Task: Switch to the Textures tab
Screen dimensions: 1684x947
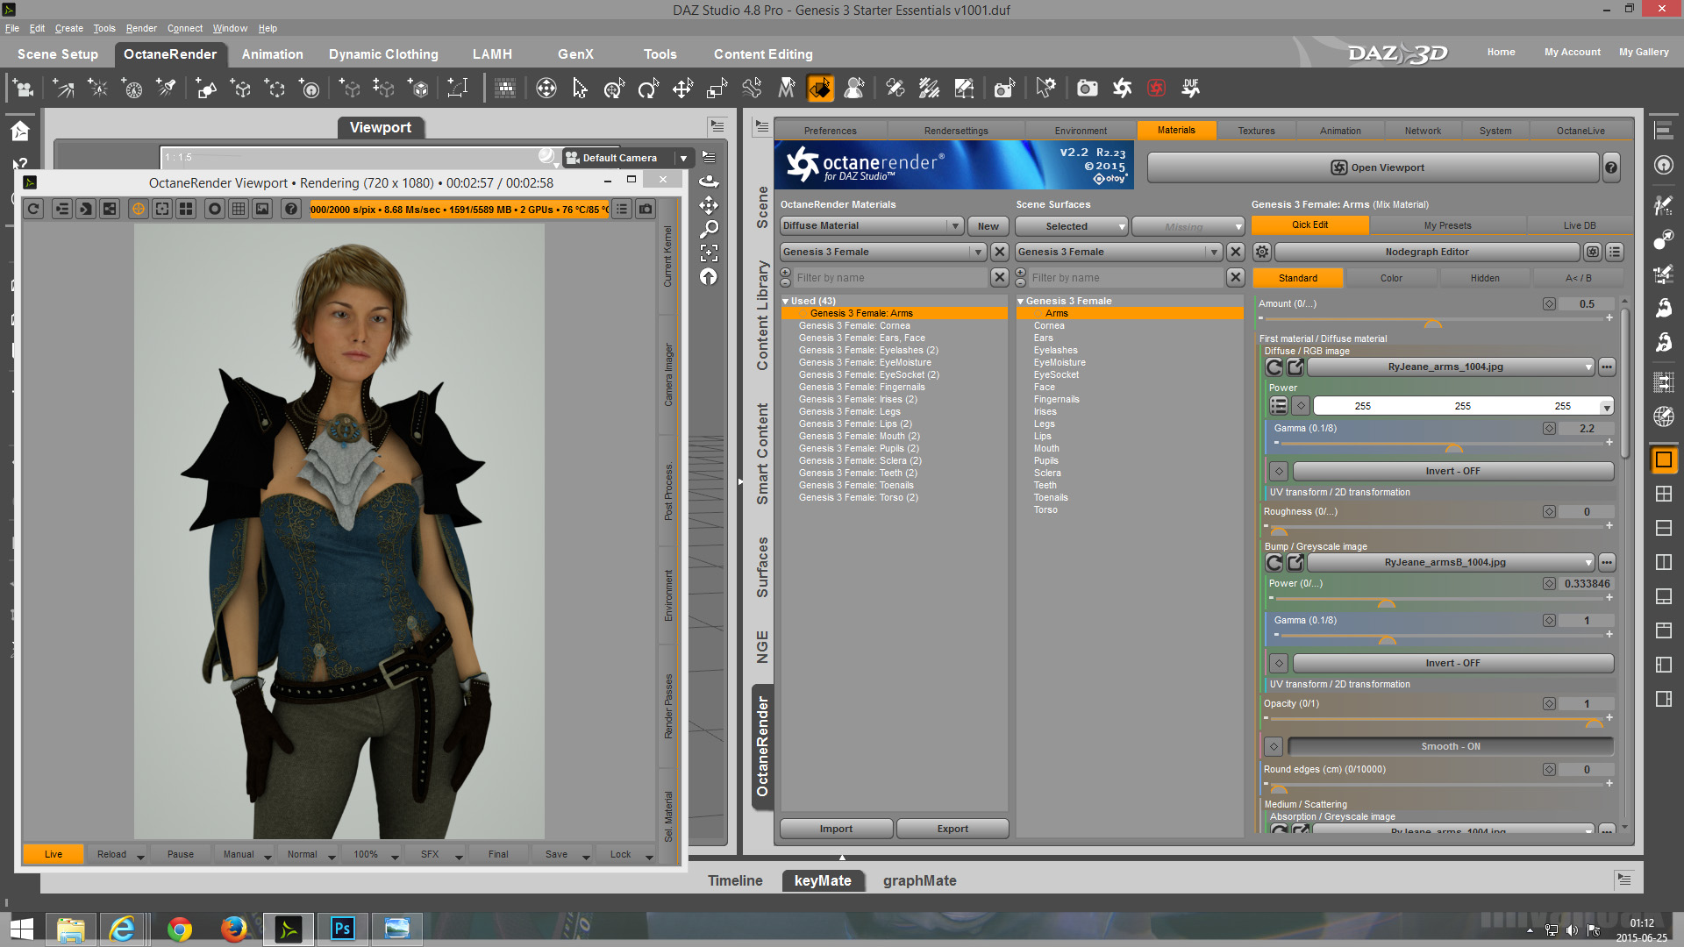Action: point(1256,131)
